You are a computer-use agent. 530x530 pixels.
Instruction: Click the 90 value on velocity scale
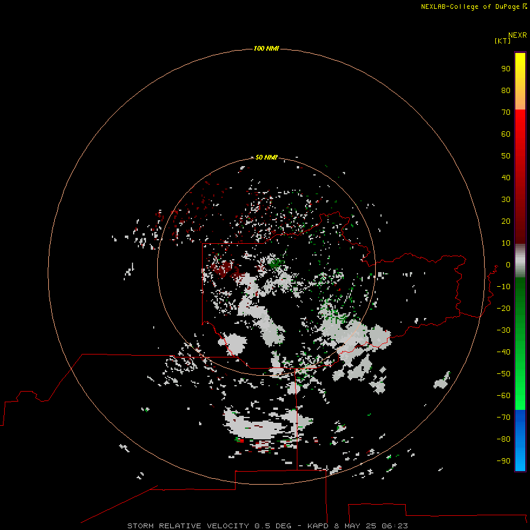(506, 69)
